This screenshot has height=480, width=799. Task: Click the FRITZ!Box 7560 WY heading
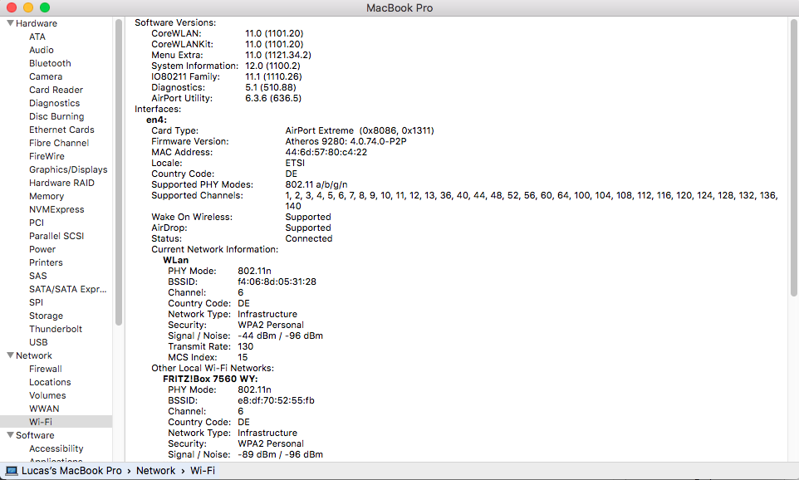pos(210,379)
